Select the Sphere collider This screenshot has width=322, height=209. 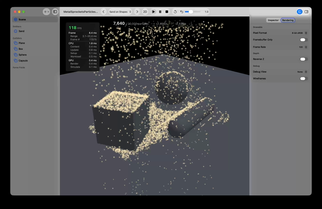pos(35,55)
